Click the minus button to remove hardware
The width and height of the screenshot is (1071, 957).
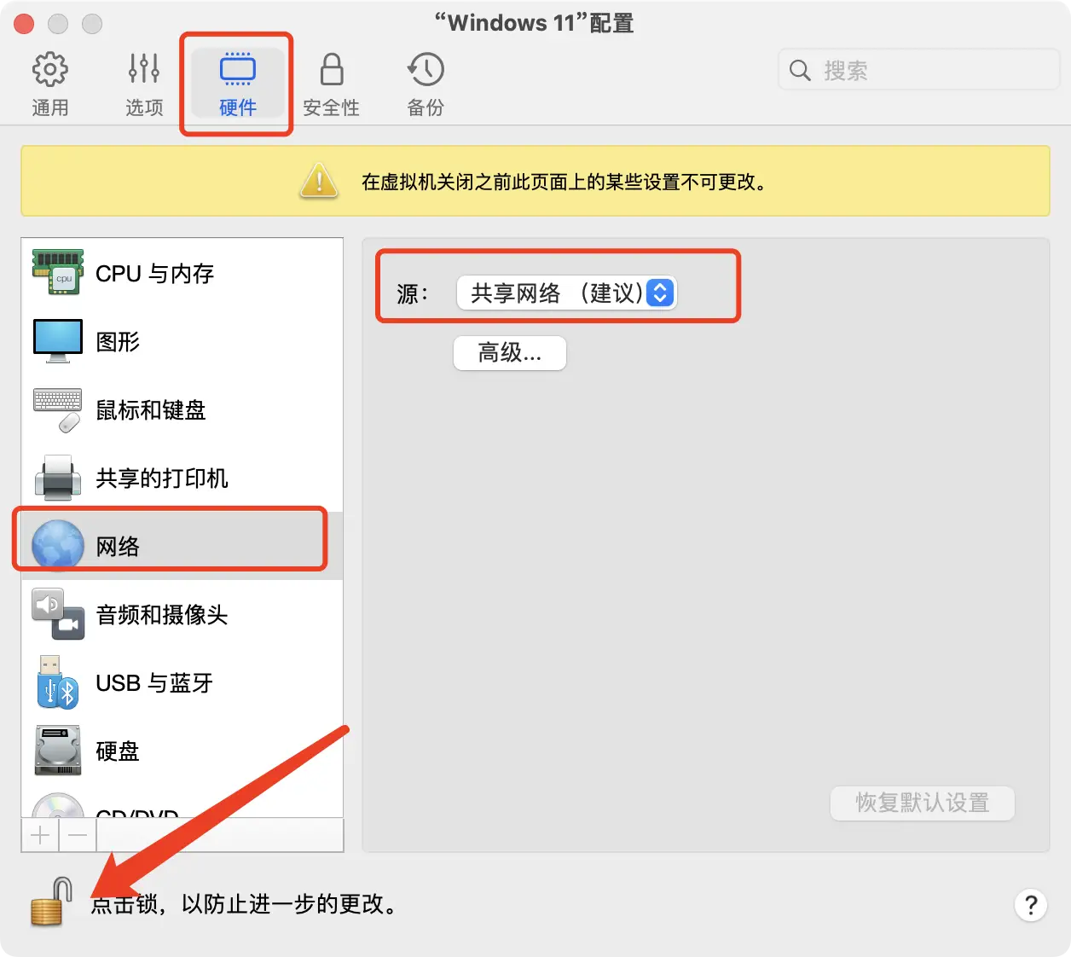tap(78, 835)
